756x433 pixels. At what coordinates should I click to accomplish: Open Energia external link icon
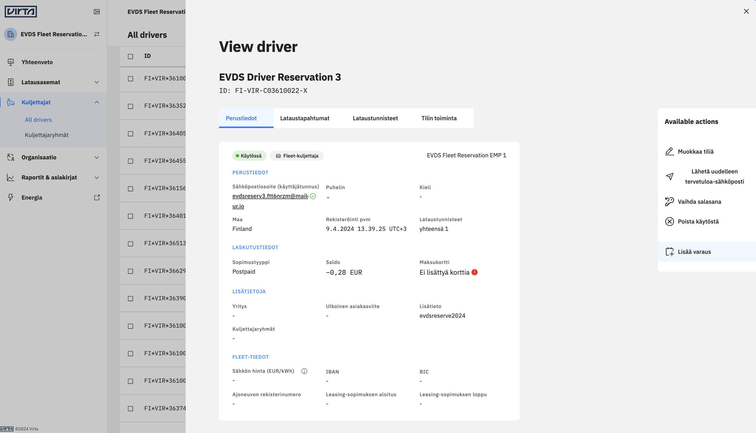[97, 197]
